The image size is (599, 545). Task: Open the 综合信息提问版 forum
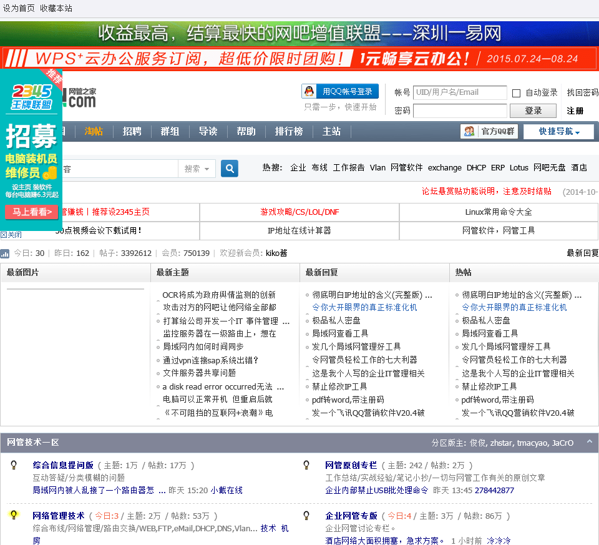pyautogui.click(x=63, y=465)
